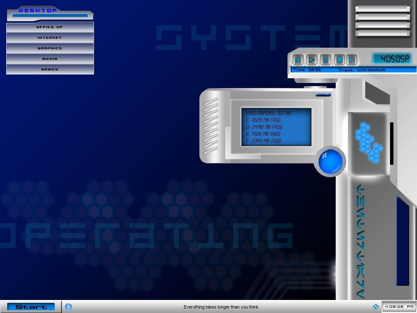Skip to the previous track
This screenshot has width=417, height=313.
click(298, 60)
